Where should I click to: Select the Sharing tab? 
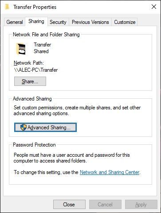(x=36, y=21)
